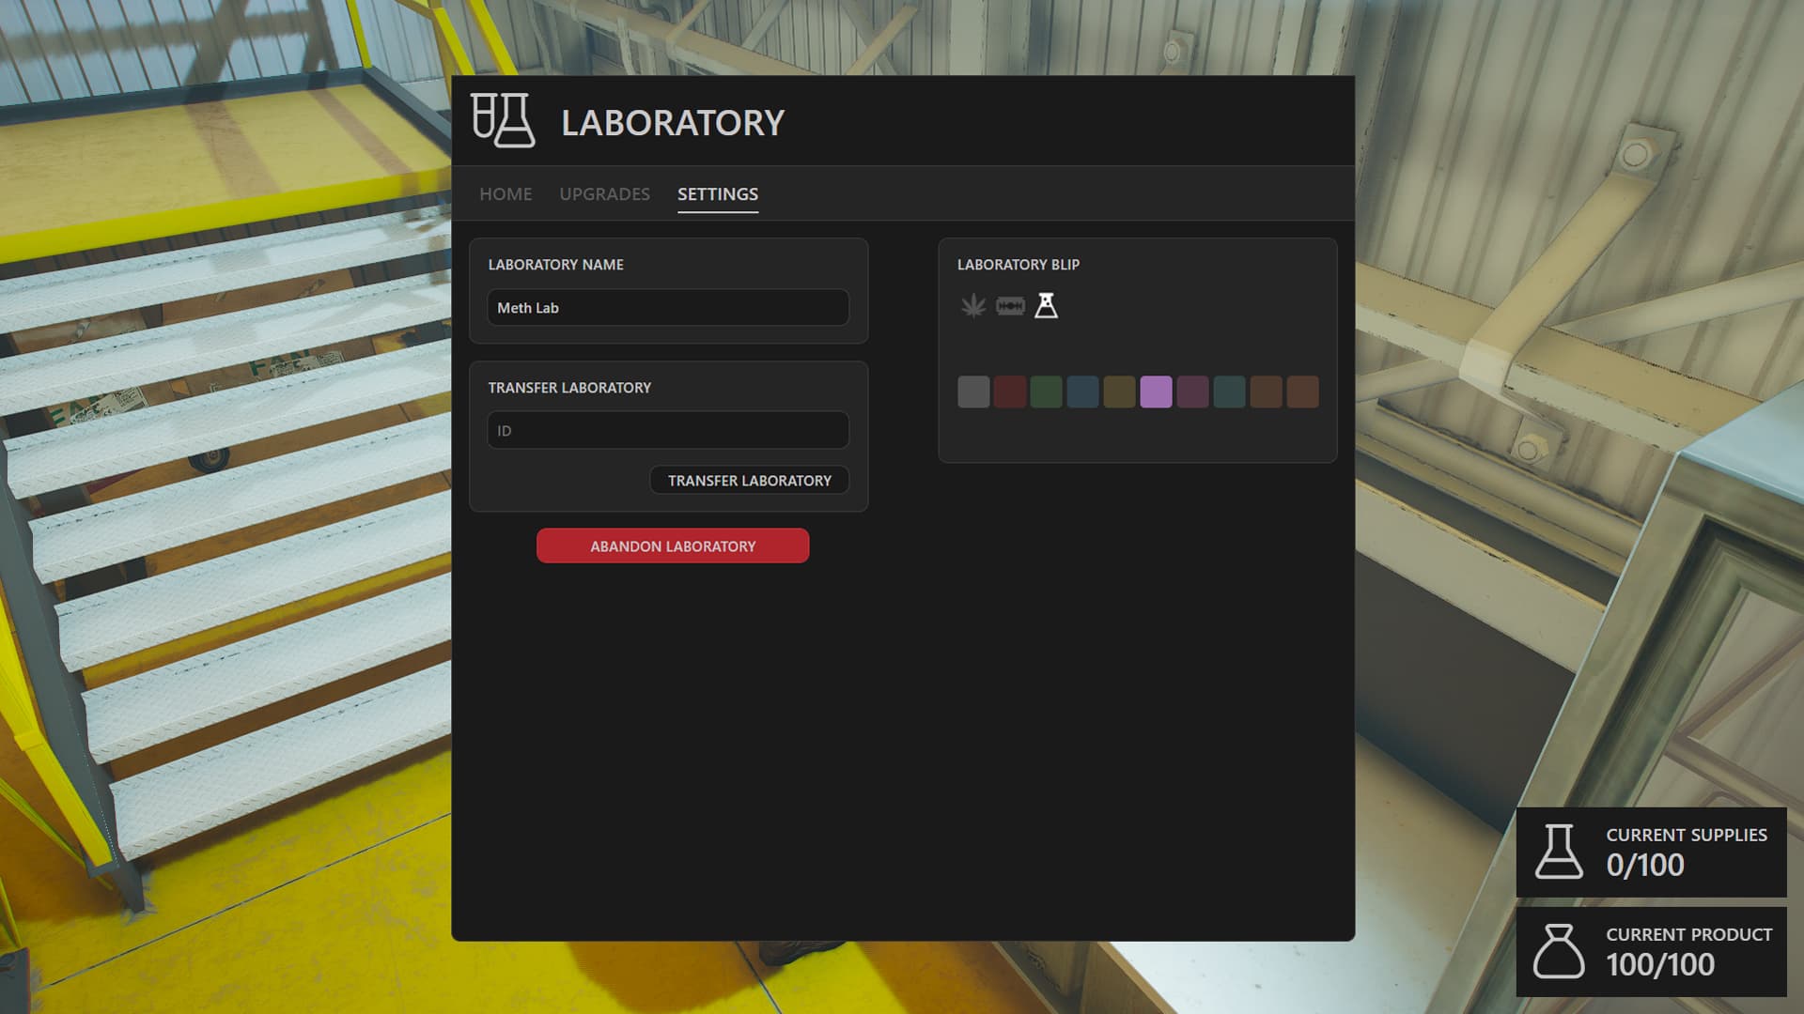Select the Settings tab
Viewport: 1804px width, 1014px height.
717,194
